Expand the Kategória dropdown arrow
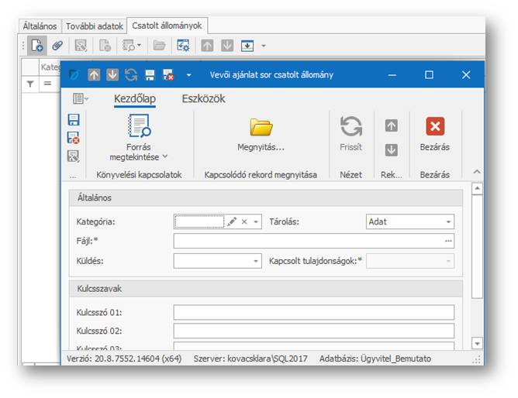 click(x=257, y=221)
